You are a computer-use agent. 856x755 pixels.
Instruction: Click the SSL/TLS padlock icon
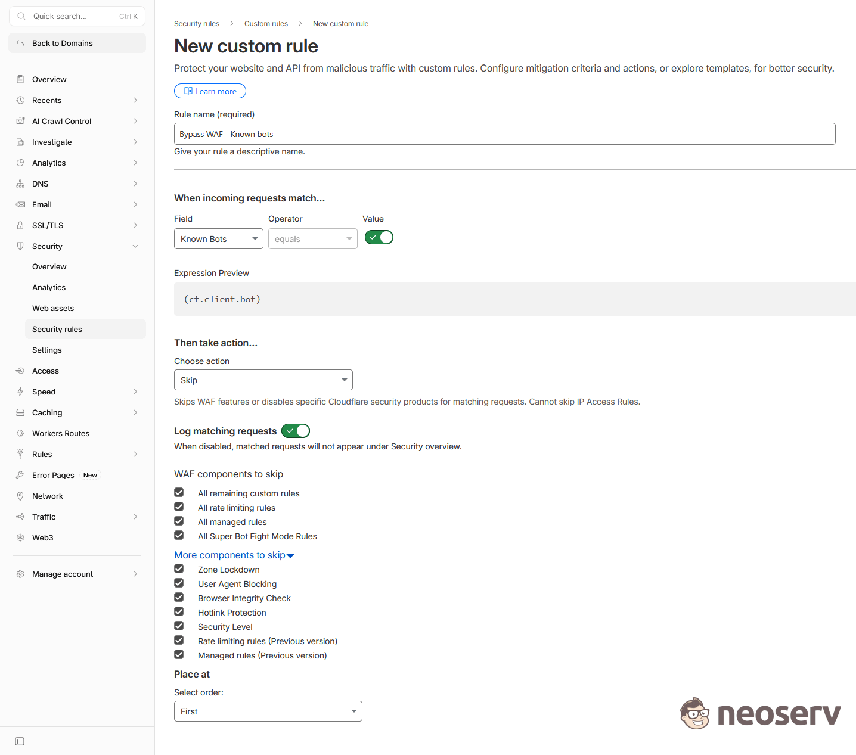point(20,225)
